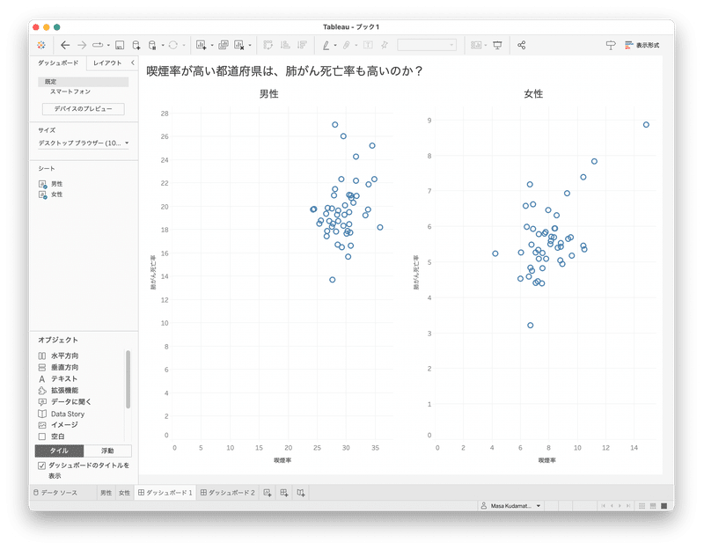Click the sort descending toolbar icon
The image size is (704, 550).
pos(302,45)
